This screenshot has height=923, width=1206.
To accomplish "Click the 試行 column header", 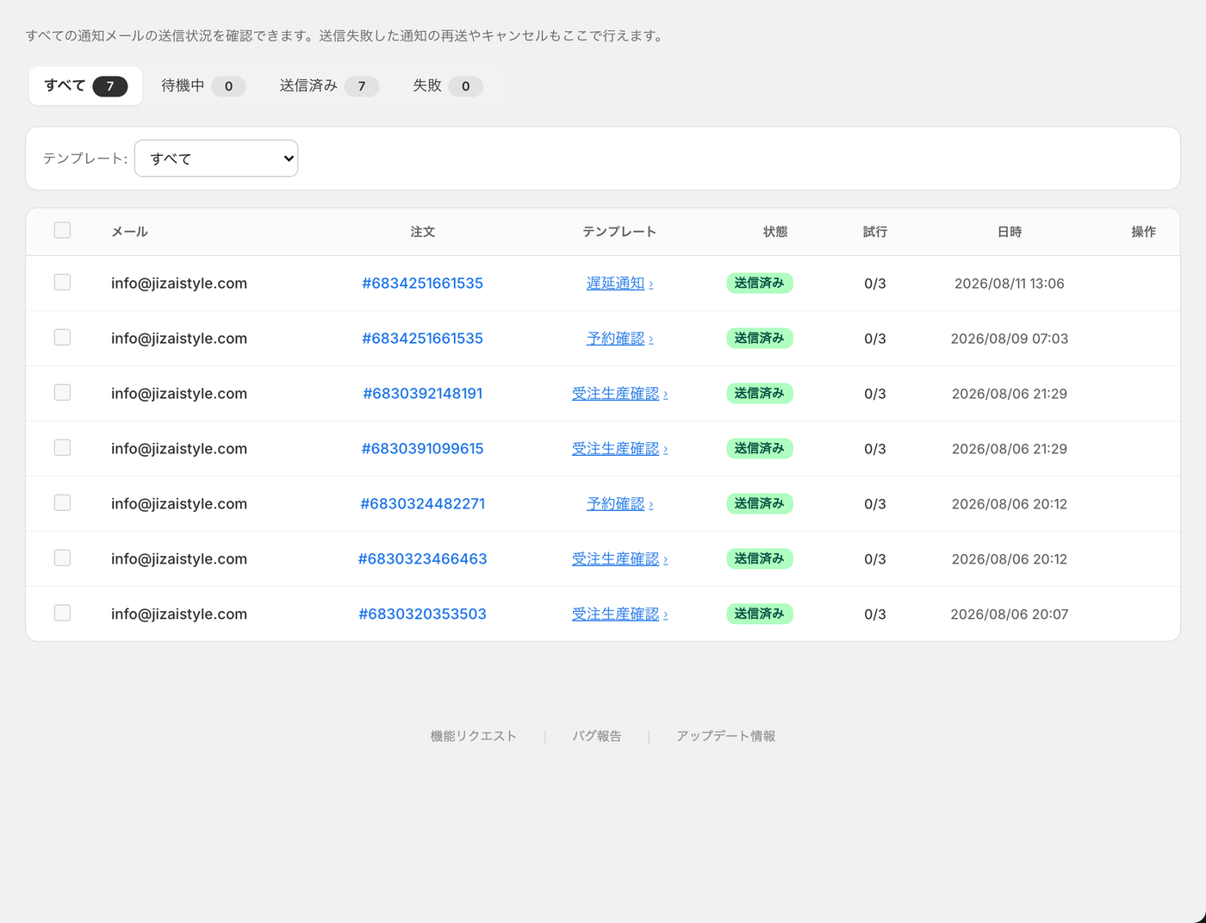I will 874,232.
